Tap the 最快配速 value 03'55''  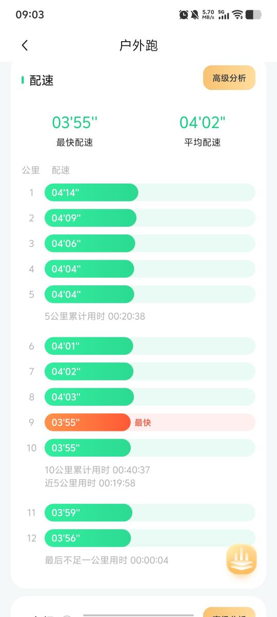pos(75,122)
